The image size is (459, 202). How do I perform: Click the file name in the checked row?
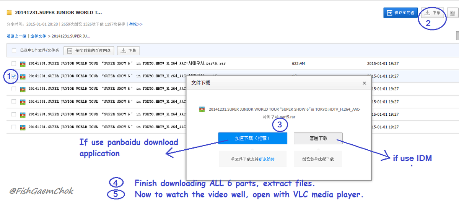107,76
